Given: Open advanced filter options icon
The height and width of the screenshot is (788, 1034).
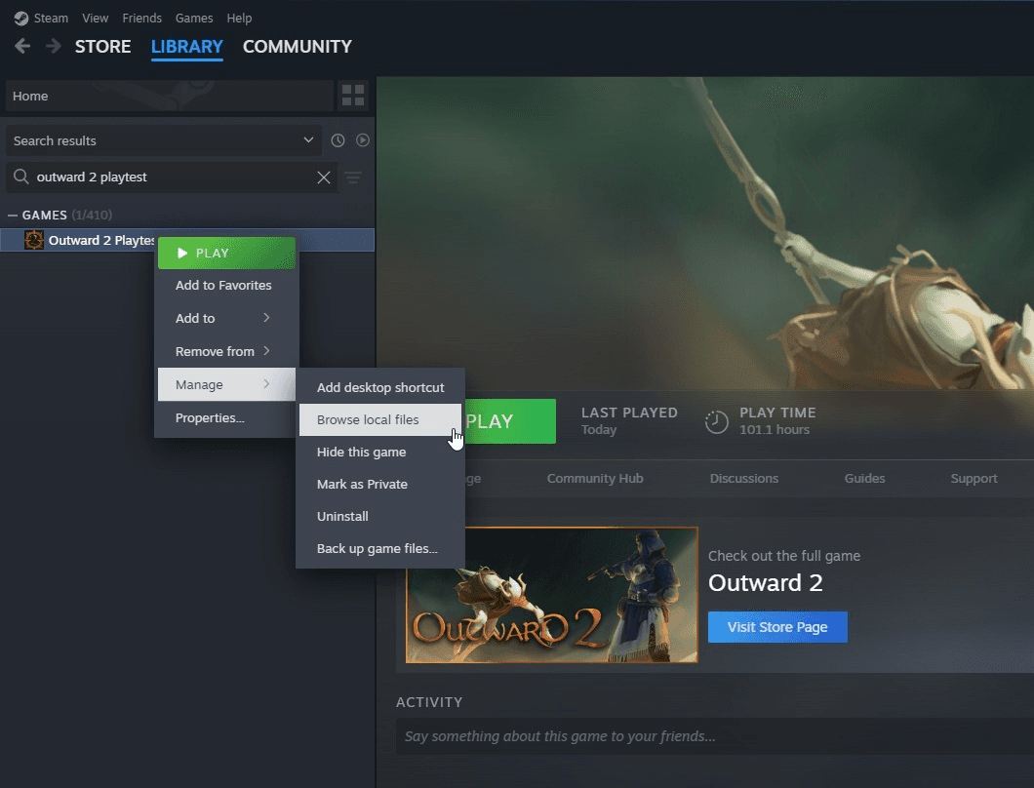Looking at the screenshot, I should 353,177.
